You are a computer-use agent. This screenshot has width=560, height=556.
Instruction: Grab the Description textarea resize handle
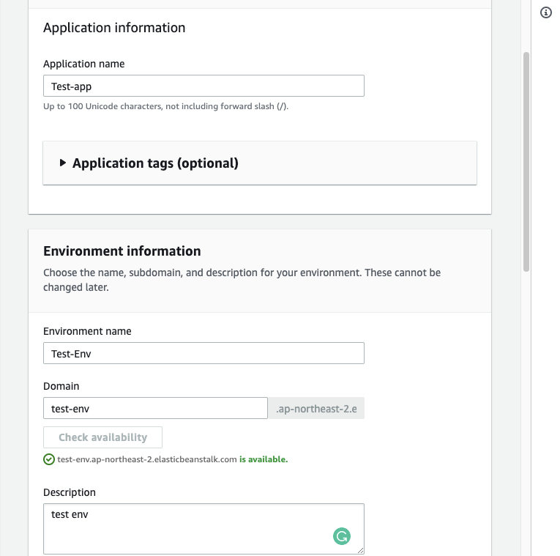(360, 550)
